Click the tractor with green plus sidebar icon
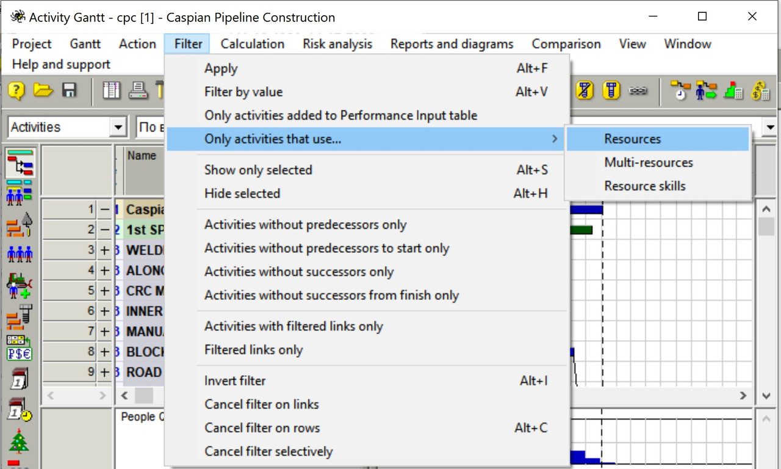 pyautogui.click(x=20, y=286)
